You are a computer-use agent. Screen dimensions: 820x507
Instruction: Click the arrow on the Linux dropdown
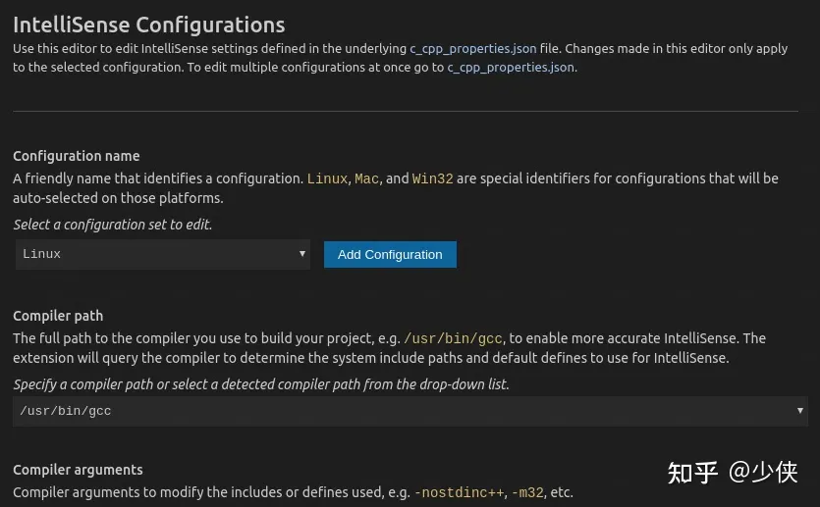tap(302, 254)
